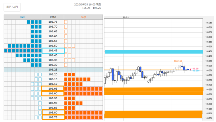Click the 米ドル/円 currency pair button

click(12, 7)
